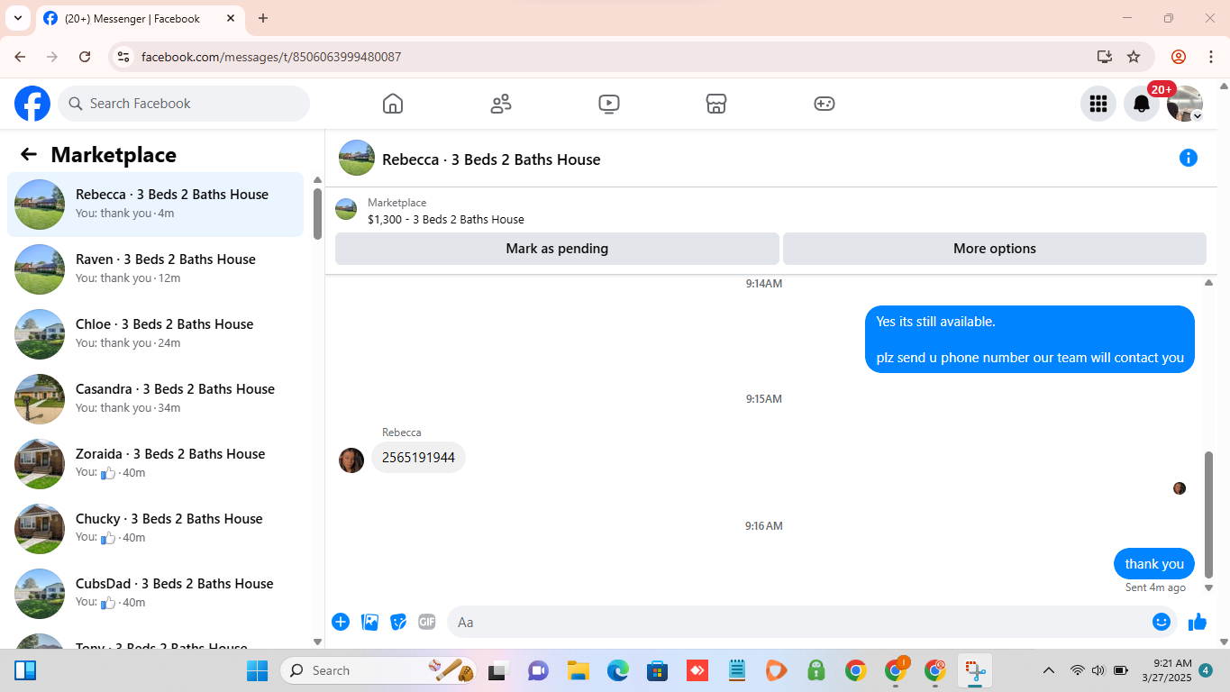The height and width of the screenshot is (692, 1230).
Task: Choose a sticker in the composer
Action: pos(398,622)
